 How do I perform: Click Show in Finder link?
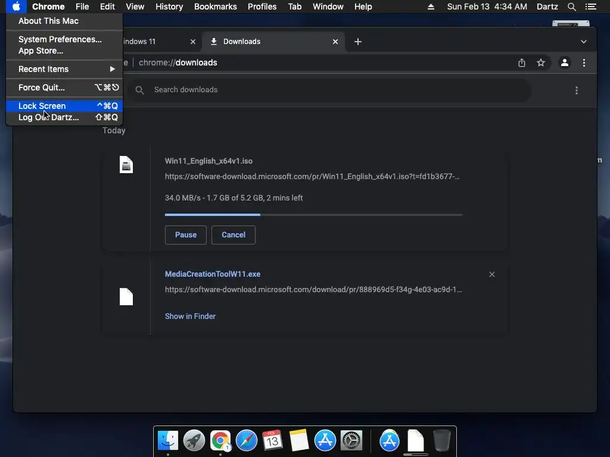(190, 317)
